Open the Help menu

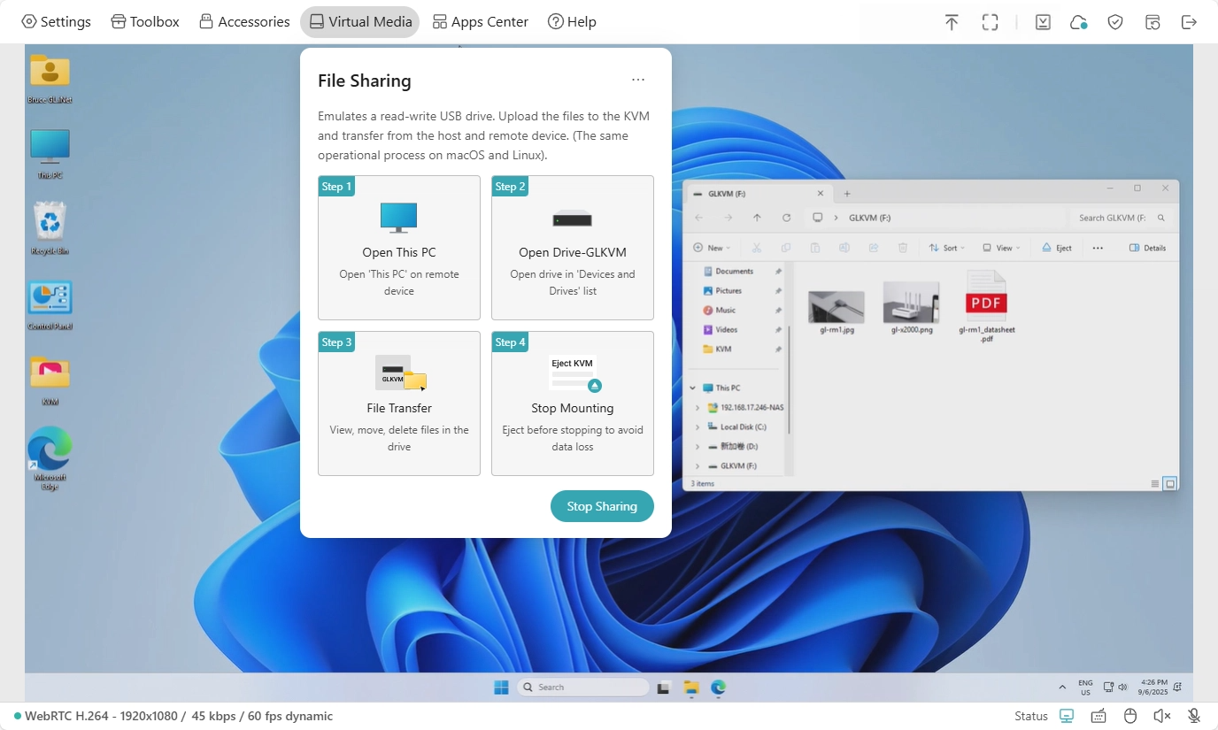tap(572, 22)
